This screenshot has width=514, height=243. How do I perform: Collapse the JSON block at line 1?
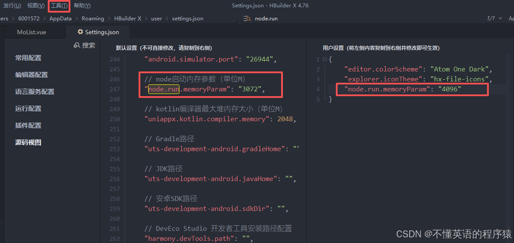coord(325,59)
